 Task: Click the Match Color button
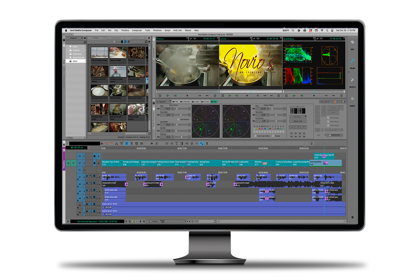coord(297,121)
